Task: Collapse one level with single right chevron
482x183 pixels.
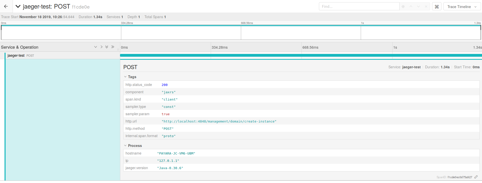Action: (x=101, y=47)
